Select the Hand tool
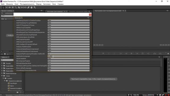Screen dimensions: 170x96 coord(31,7)
